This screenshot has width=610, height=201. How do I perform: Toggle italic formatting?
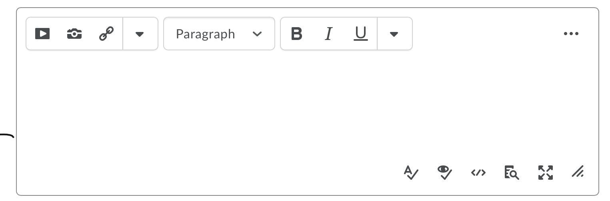[x=328, y=34]
